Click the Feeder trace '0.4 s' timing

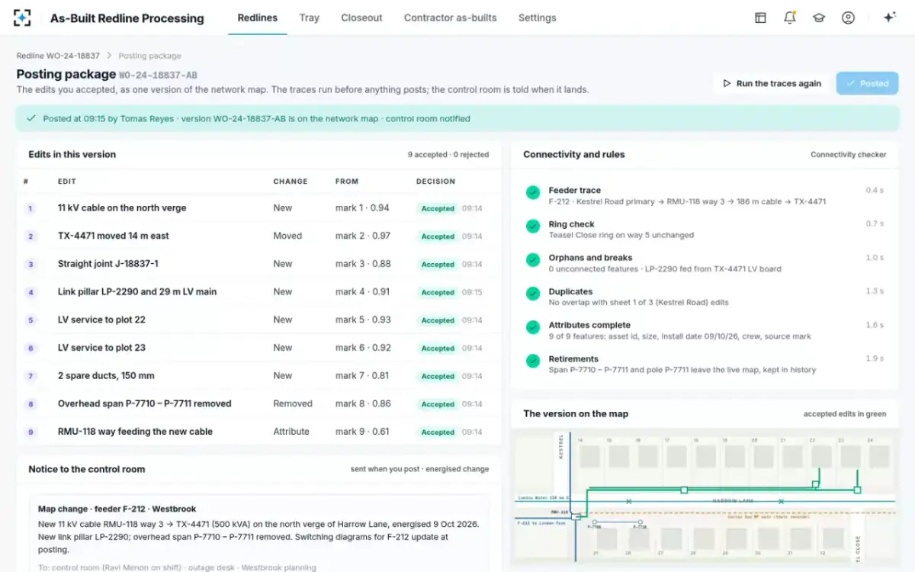[x=875, y=191]
